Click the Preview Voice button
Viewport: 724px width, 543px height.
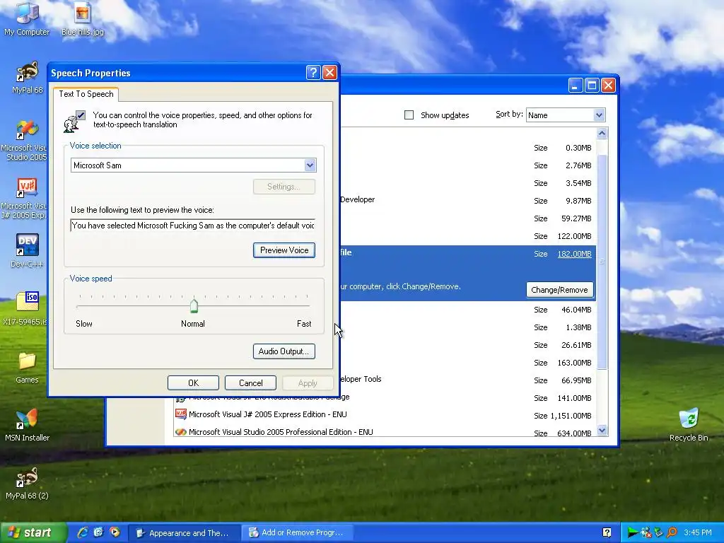pyautogui.click(x=284, y=250)
